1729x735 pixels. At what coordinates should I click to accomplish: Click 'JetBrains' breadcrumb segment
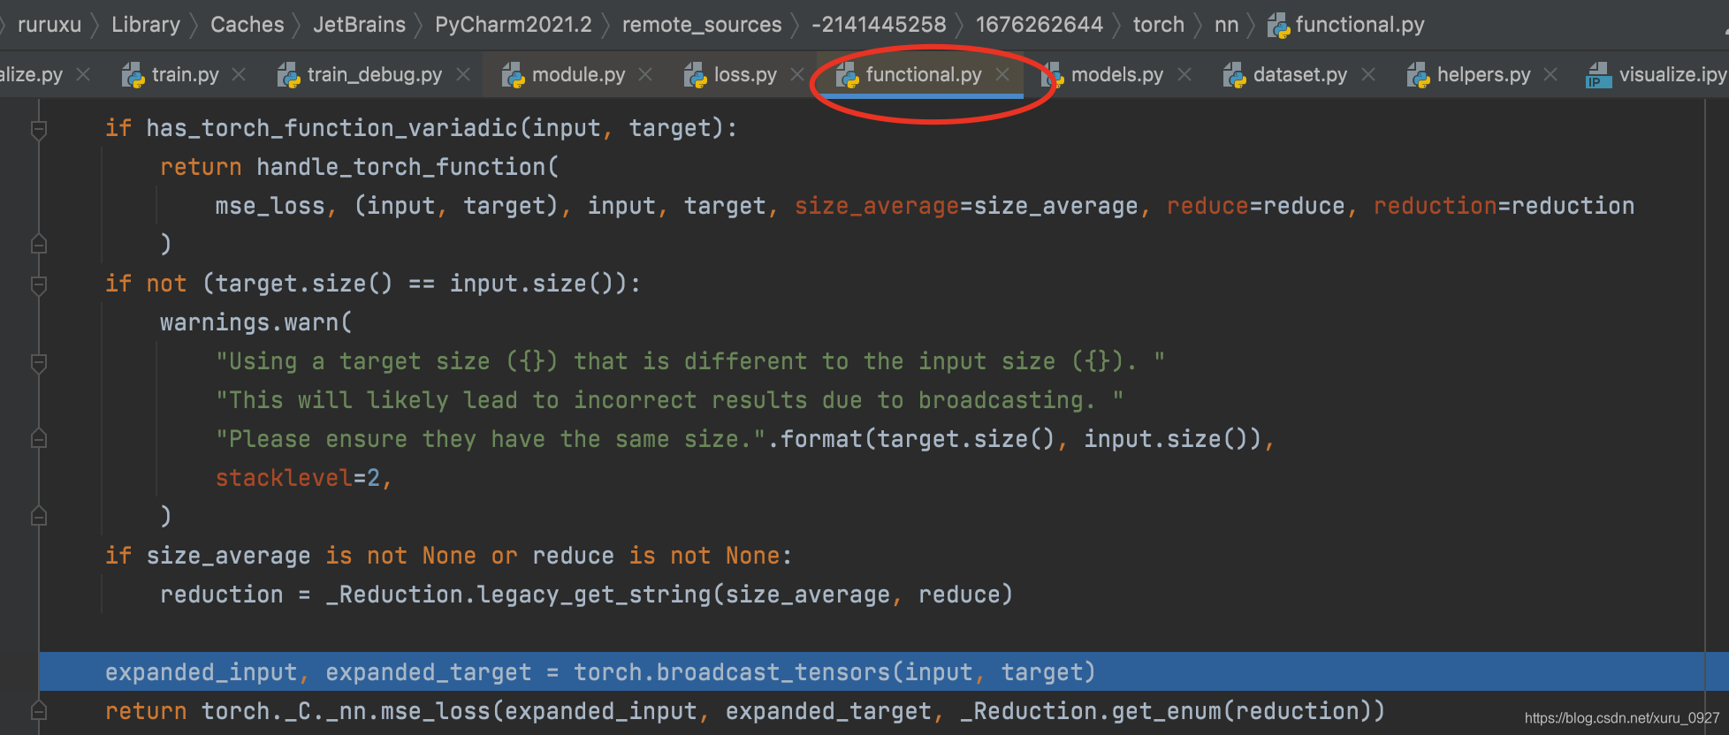359,25
